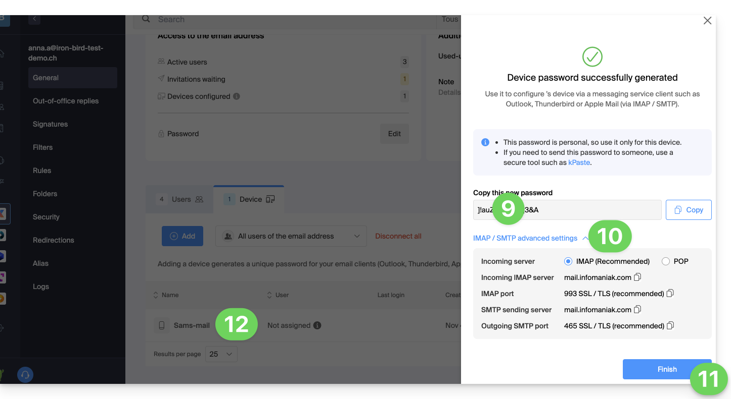Copy the IMAP port value icon

click(670, 293)
